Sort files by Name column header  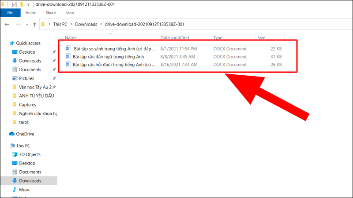click(71, 37)
